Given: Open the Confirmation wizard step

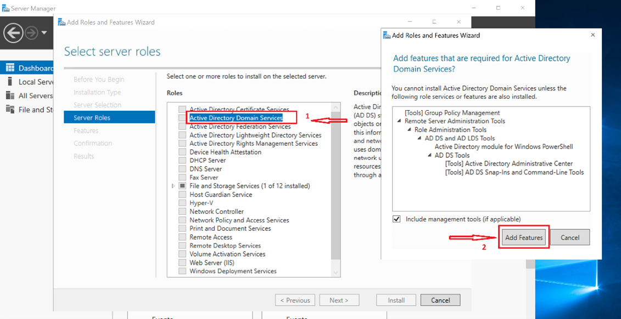Looking at the screenshot, I should pyautogui.click(x=92, y=143).
